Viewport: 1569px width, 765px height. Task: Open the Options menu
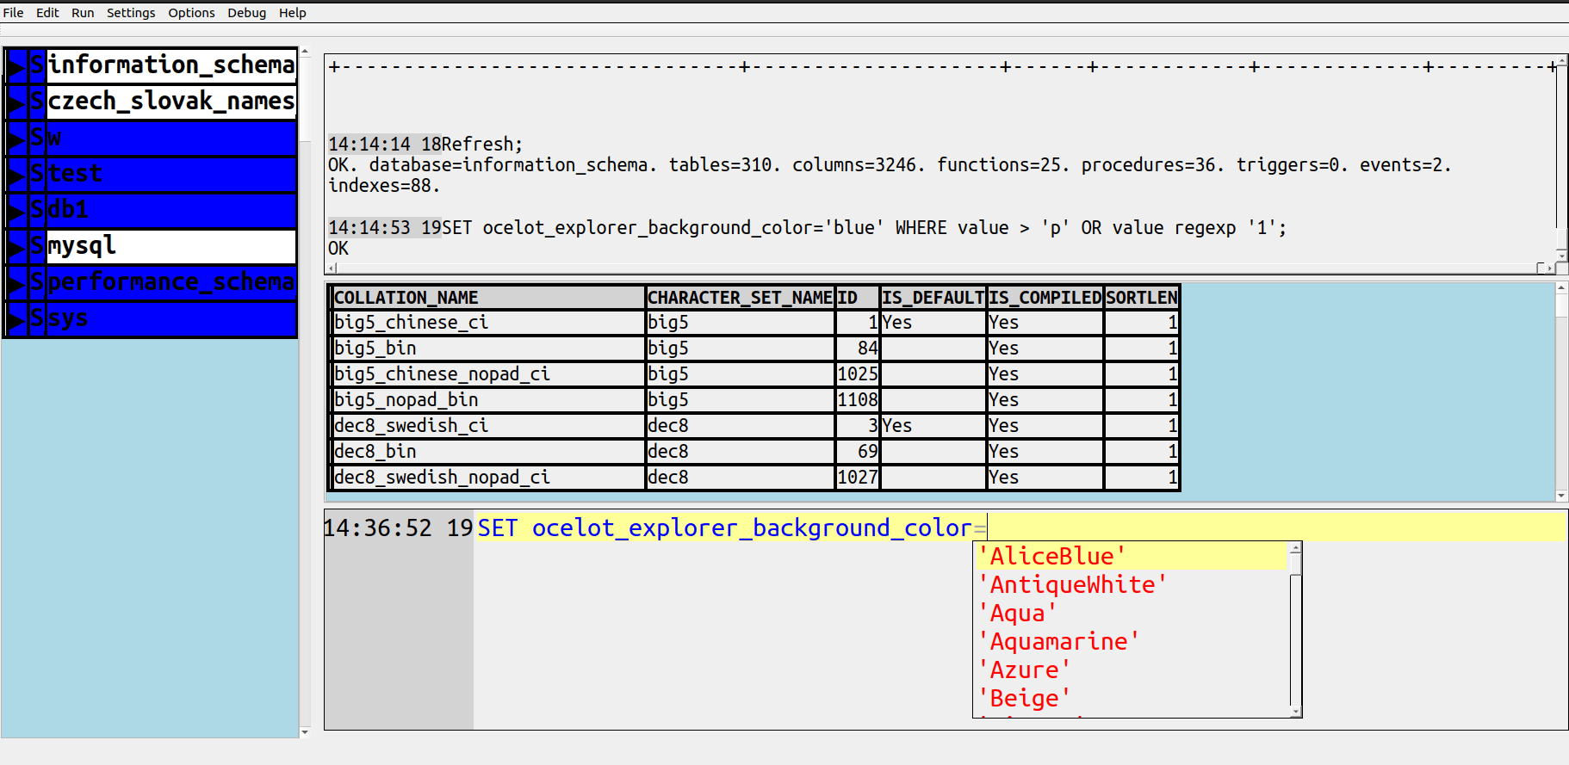tap(191, 13)
